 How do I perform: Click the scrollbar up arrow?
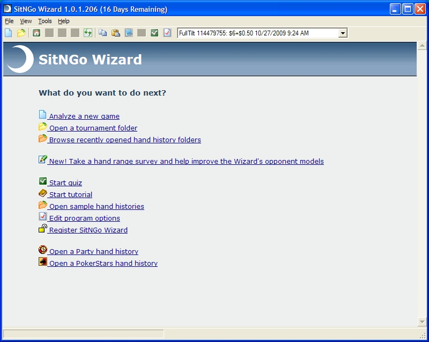[422, 46]
